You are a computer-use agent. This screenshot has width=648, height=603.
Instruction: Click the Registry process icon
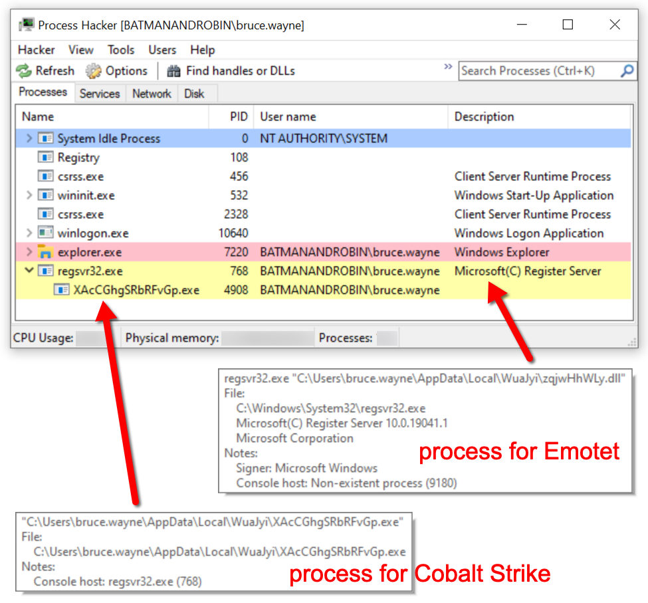point(45,157)
